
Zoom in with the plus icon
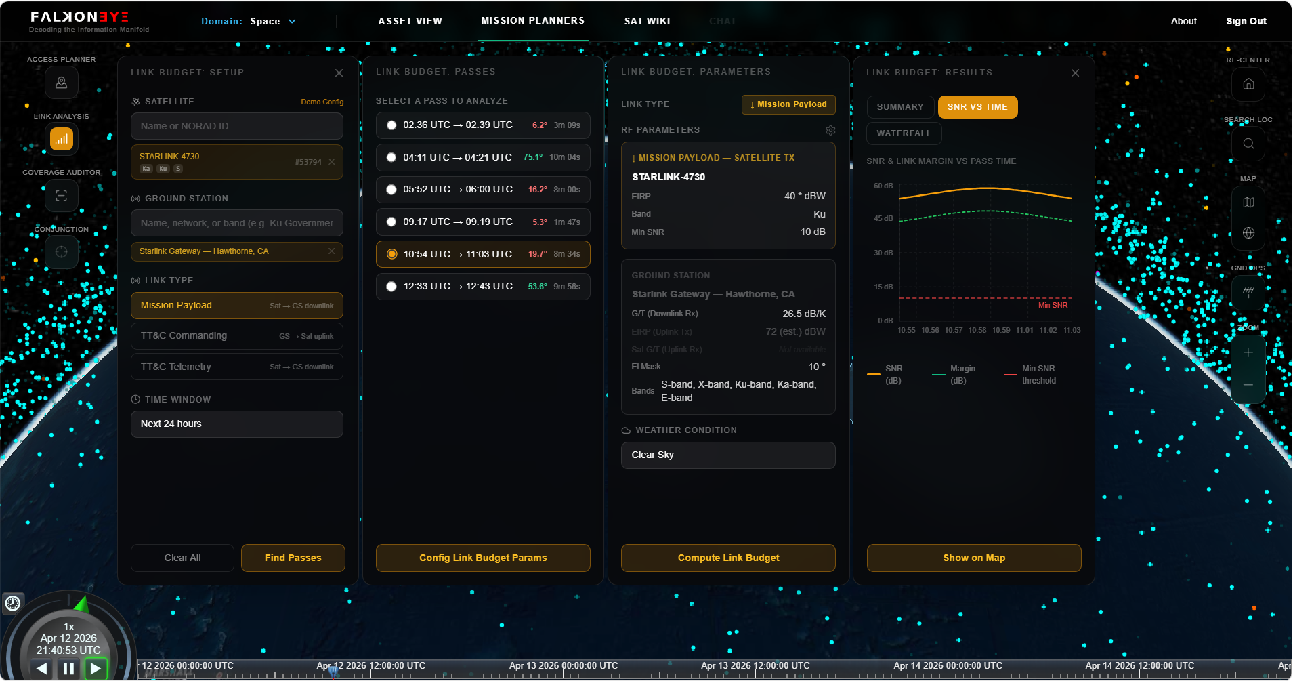(1248, 352)
